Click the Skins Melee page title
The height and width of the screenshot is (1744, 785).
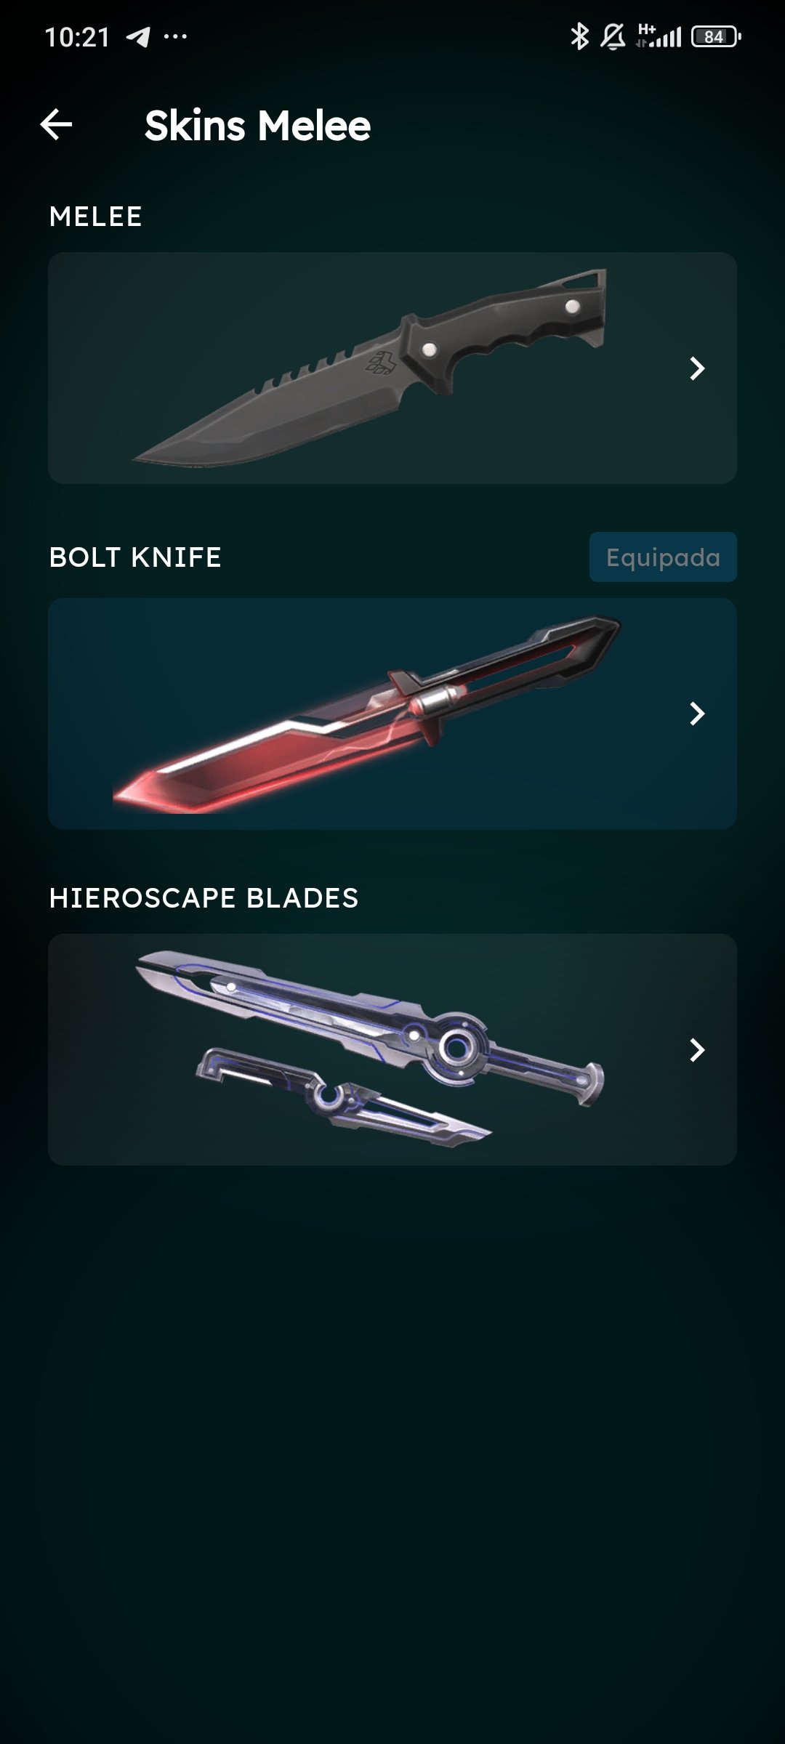[257, 126]
